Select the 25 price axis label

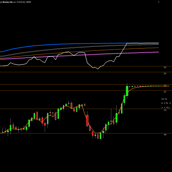click(165, 67)
